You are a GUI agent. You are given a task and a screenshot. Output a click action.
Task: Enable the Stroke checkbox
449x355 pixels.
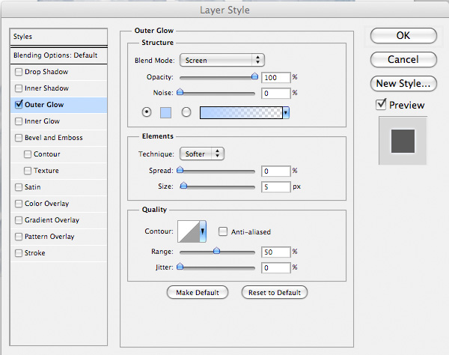click(19, 253)
